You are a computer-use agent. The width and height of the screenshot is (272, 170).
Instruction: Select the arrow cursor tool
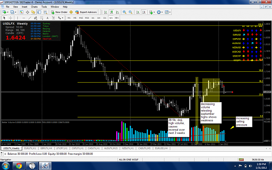[4, 18]
